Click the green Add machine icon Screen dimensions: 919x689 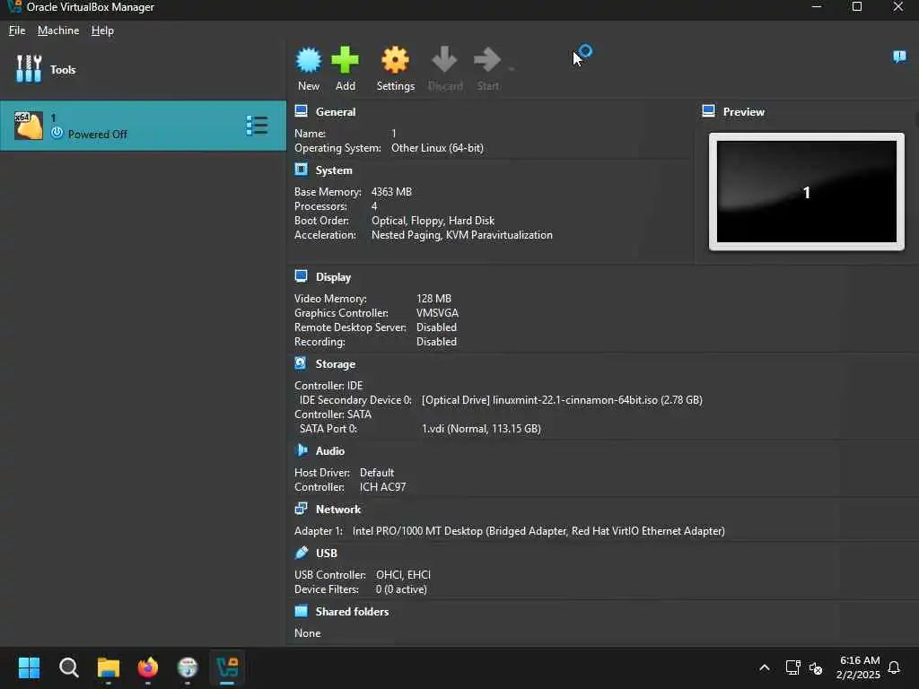pyautogui.click(x=345, y=60)
